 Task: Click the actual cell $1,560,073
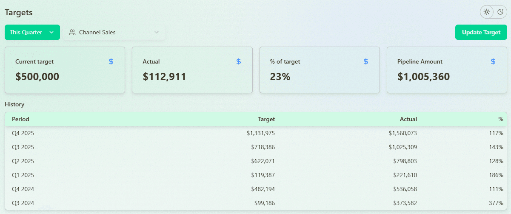click(403, 133)
